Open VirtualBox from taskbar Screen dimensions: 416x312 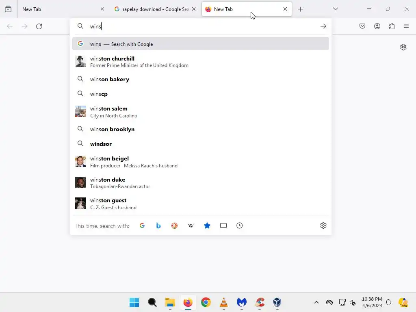[277, 302]
